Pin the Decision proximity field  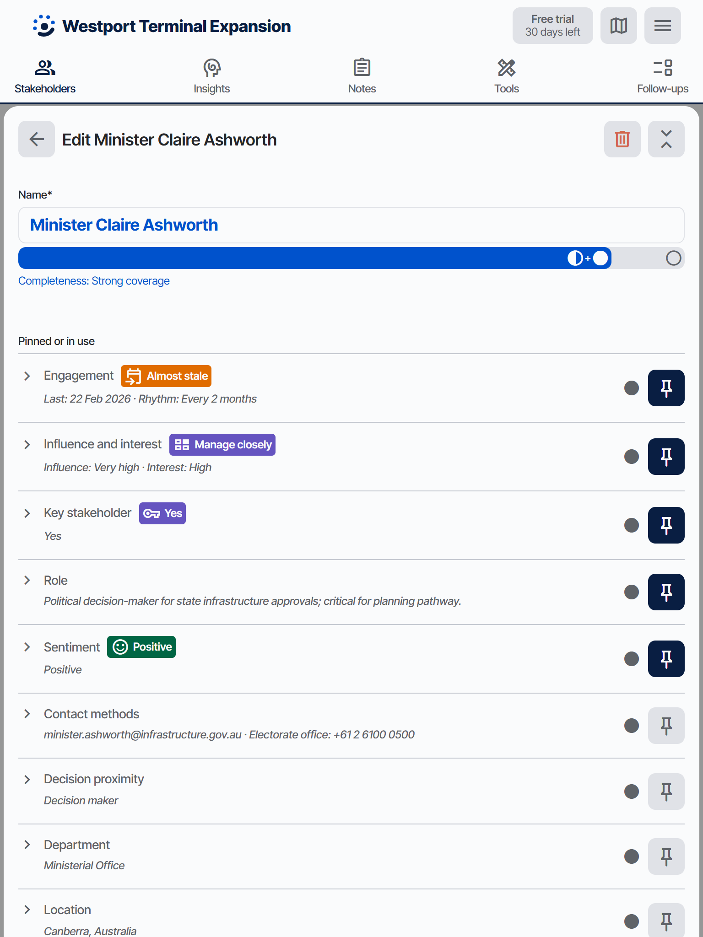[666, 792]
